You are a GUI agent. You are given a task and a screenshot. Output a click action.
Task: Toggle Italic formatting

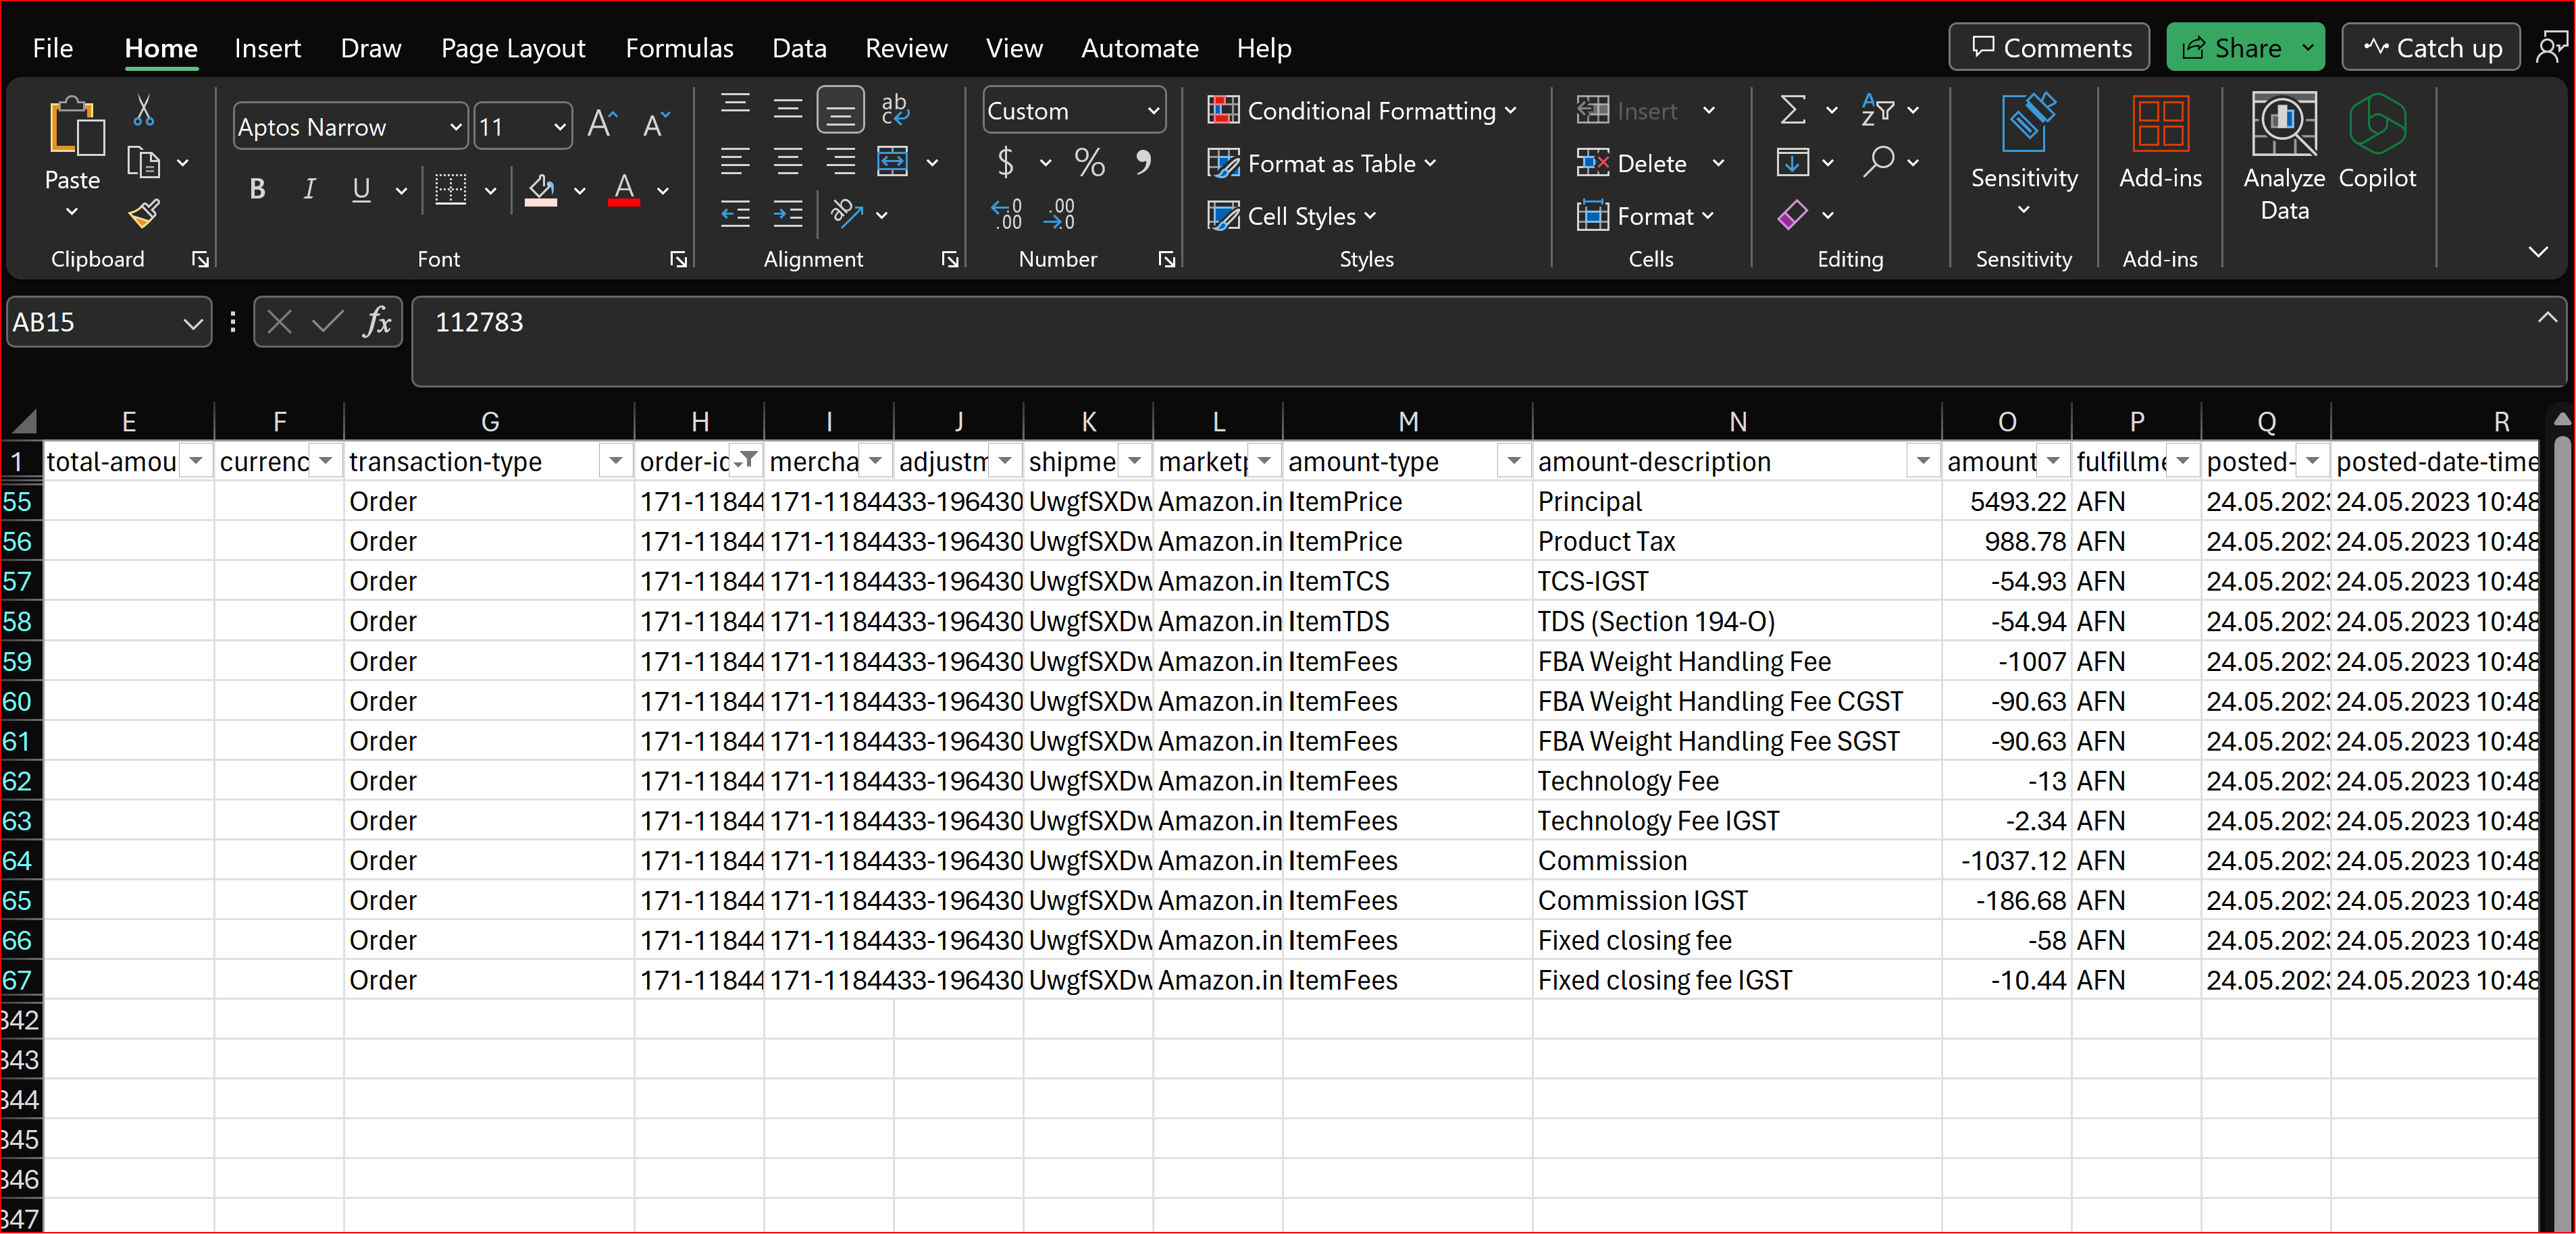pyautogui.click(x=309, y=189)
